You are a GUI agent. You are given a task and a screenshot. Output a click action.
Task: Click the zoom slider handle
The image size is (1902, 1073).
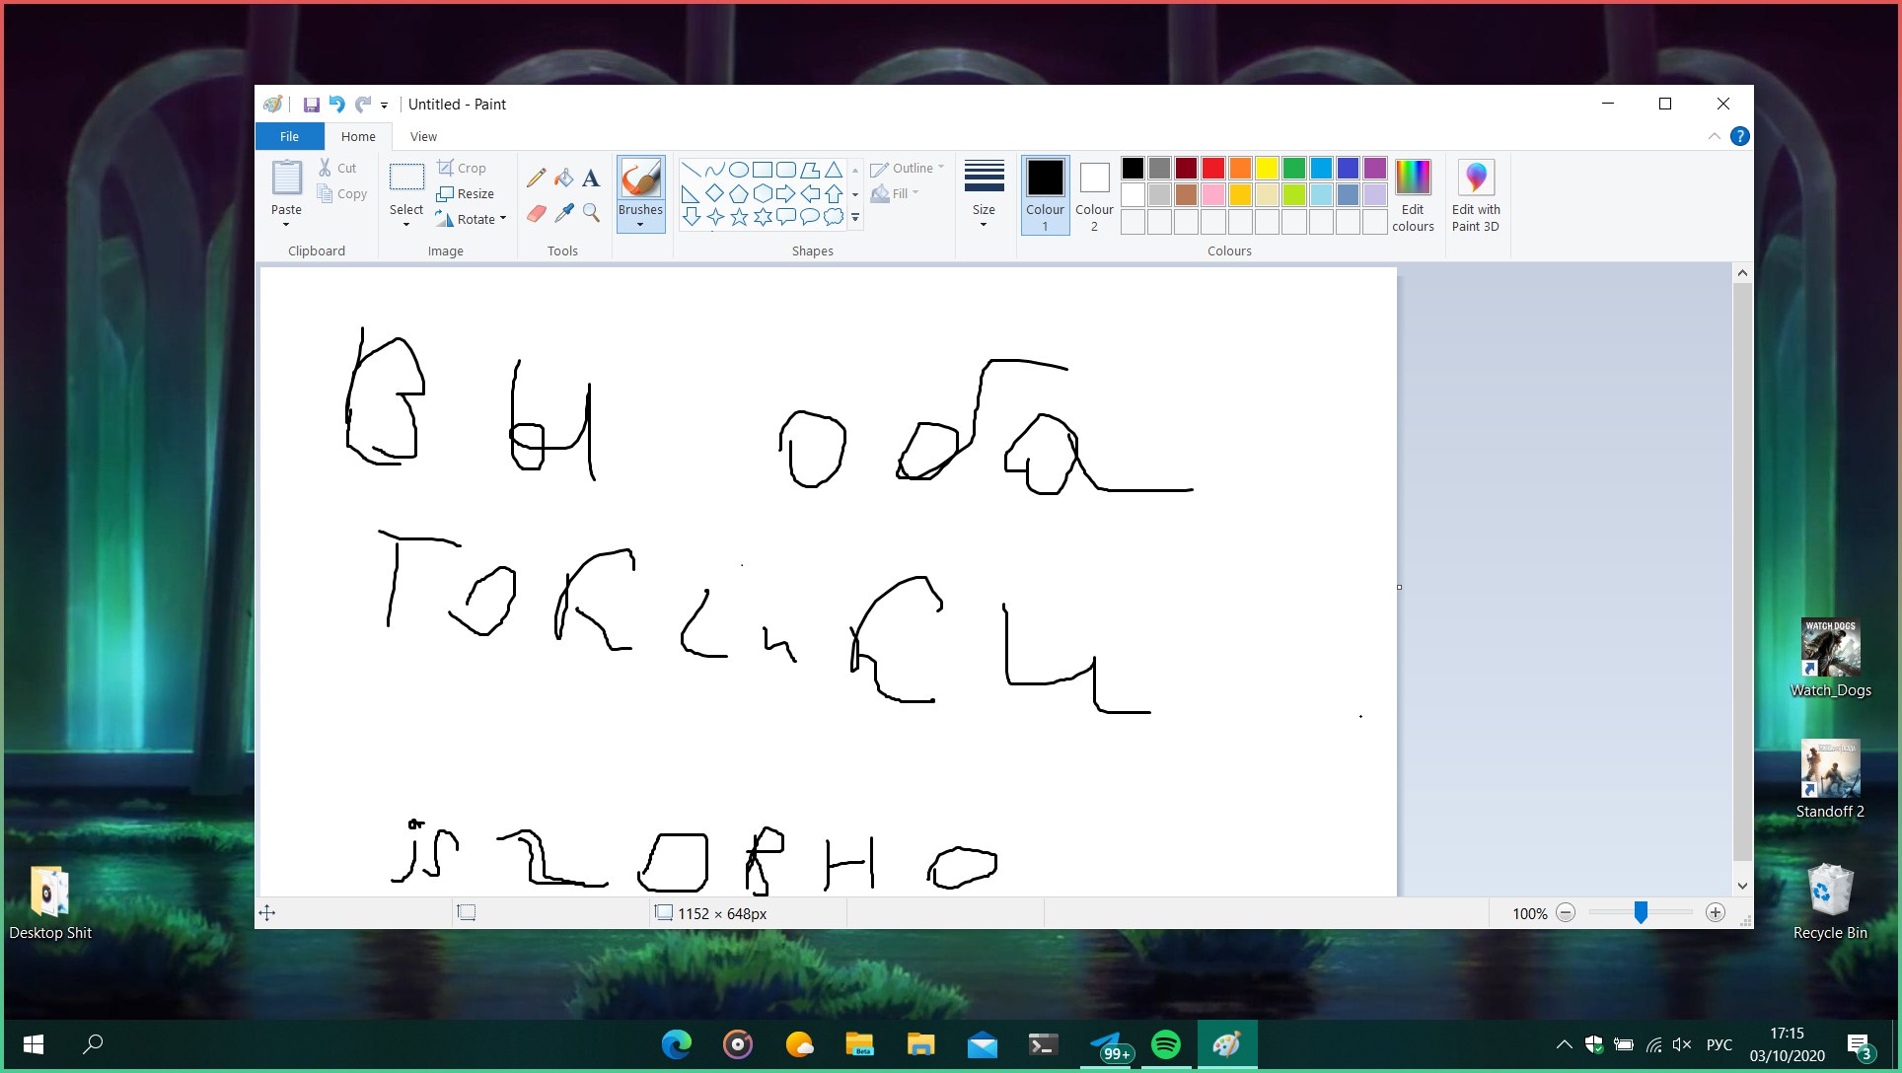(1641, 913)
